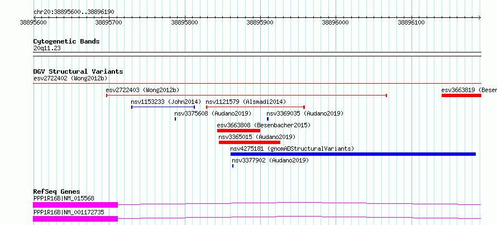Viewport: 497px width, 225px height.
Task: Click the nsv1121579 red span line
Action: point(255,107)
